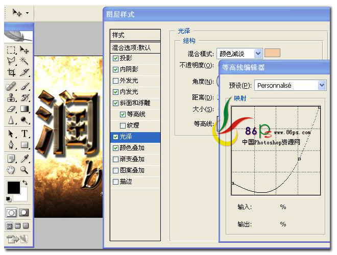Enable the 图案叠加 pattern overlay checkbox

coord(115,171)
